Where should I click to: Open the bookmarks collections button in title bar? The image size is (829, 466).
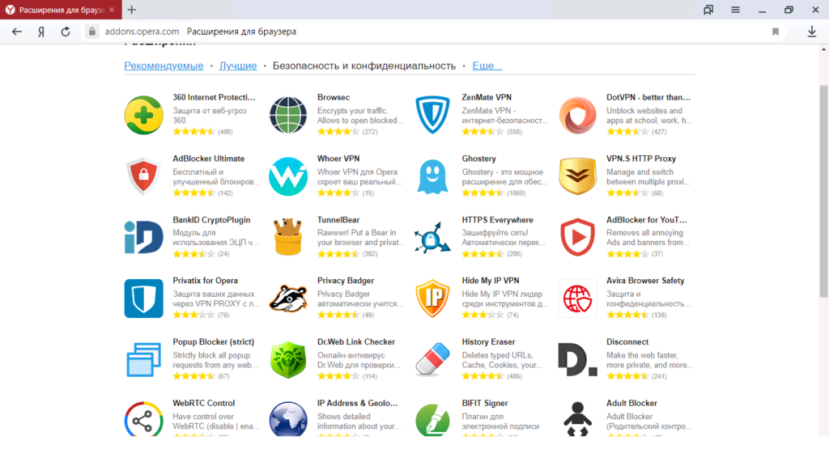[x=708, y=10]
